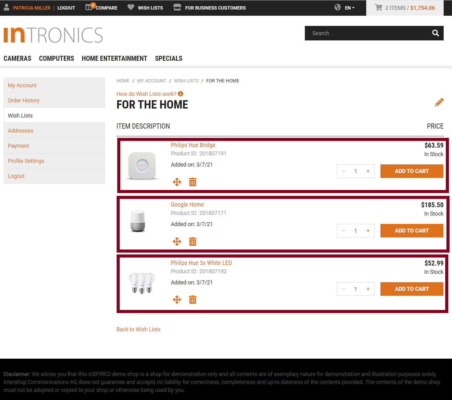The width and height of the screenshot is (452, 400).
Task: Edit wish list with pencil icon
Action: tap(439, 102)
